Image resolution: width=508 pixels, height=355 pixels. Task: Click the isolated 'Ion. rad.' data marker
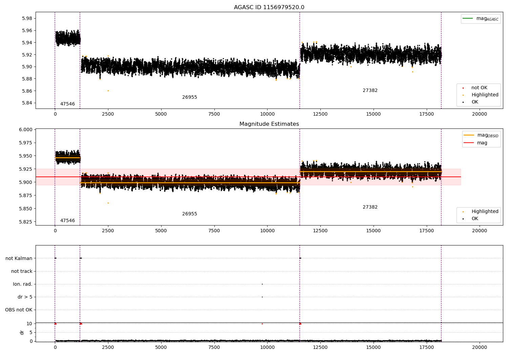262,284
